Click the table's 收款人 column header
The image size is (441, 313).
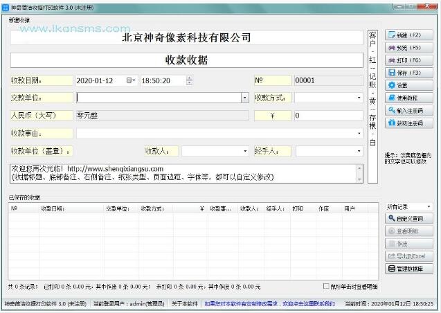(x=251, y=208)
